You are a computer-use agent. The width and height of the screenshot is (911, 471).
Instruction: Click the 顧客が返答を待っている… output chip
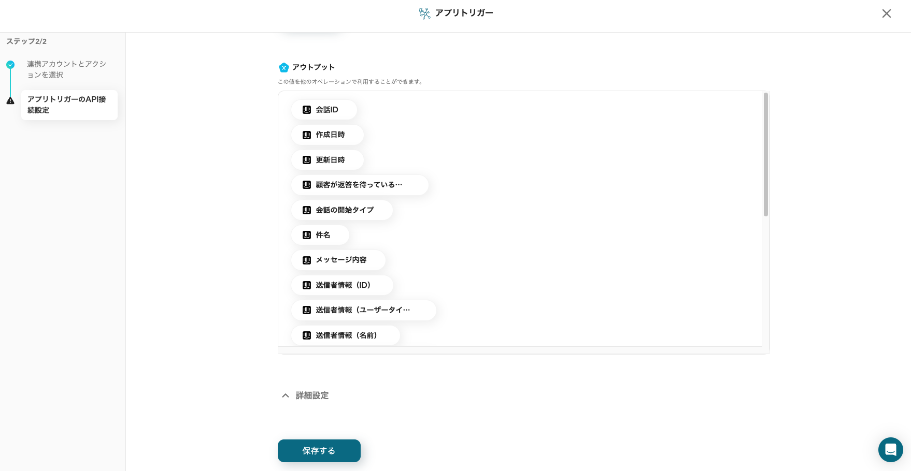pos(360,185)
